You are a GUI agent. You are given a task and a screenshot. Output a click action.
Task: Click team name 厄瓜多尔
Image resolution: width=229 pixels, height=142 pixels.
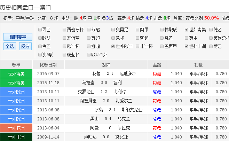(x=128, y=73)
